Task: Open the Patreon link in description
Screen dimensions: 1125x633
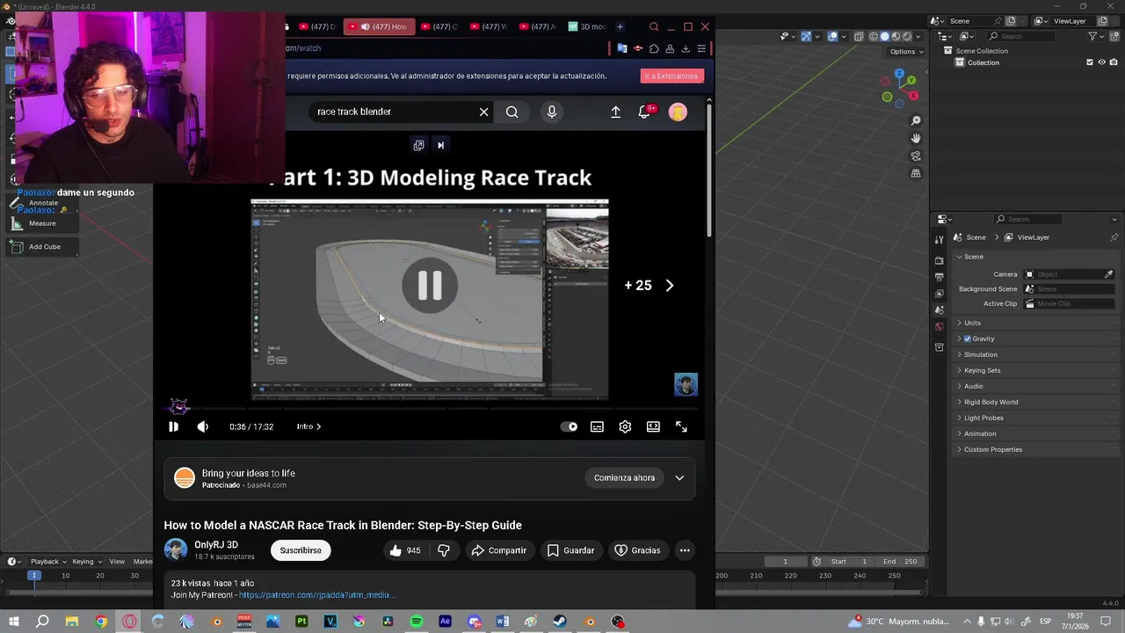Action: pos(317,595)
